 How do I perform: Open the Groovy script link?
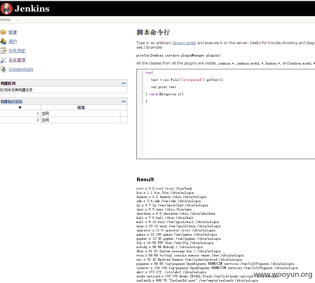pyautogui.click(x=184, y=43)
